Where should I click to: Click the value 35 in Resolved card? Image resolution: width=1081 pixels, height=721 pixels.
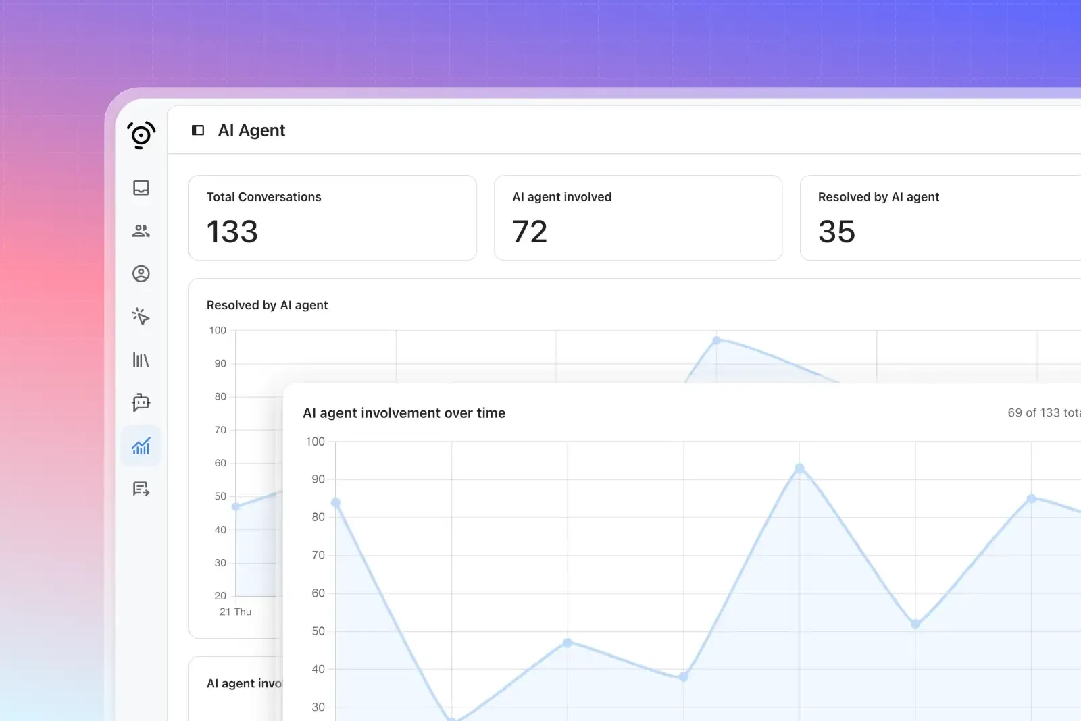click(836, 232)
